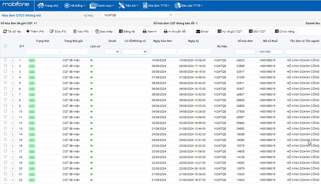
Task: Open the Hóa đơn TT78 menu
Action: point(156,5)
